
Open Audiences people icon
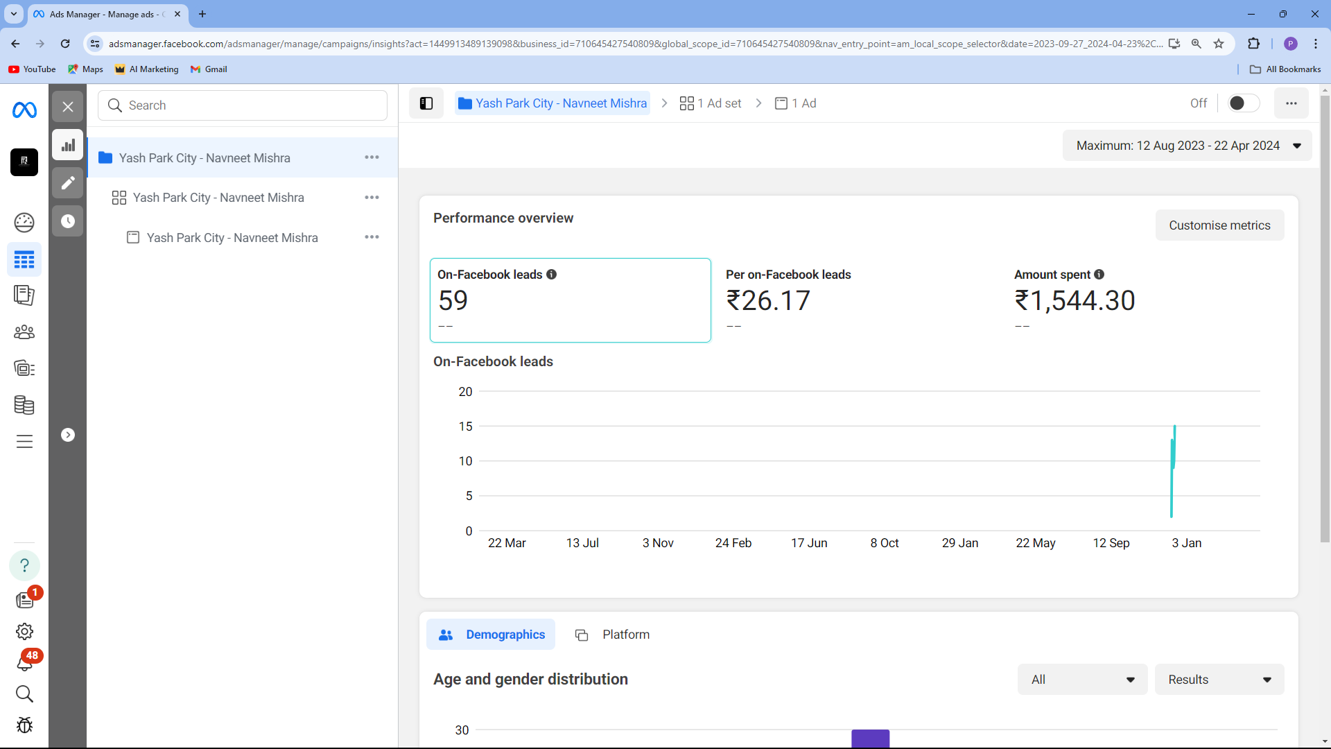[x=24, y=332]
